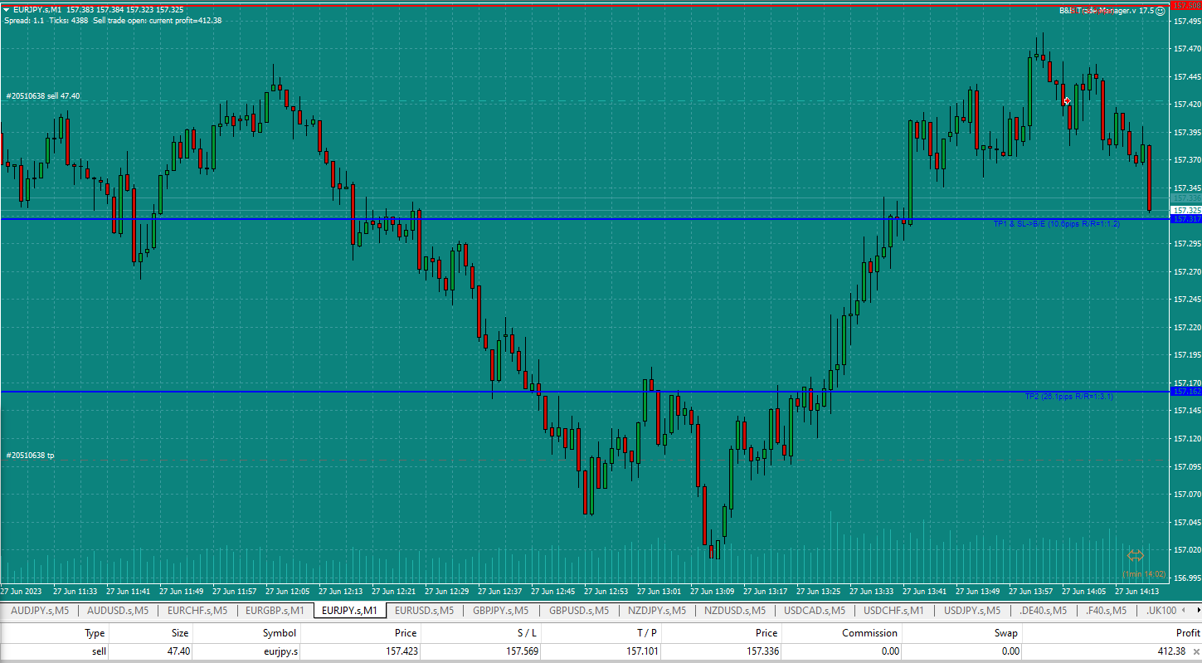1202x663 pixels.
Task: Switch to the AUDUSD.s,M5 chart tab
Action: (118, 611)
